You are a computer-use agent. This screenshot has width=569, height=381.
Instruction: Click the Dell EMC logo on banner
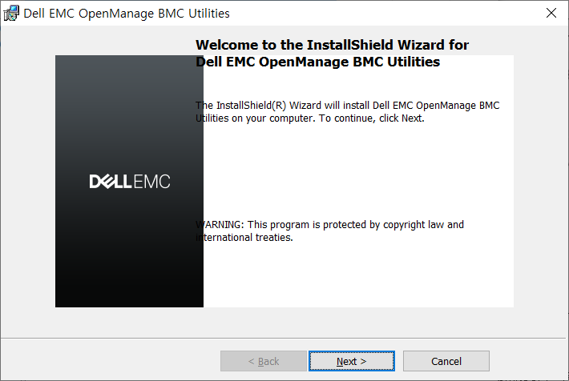click(130, 181)
